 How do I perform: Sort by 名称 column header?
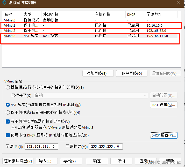click(x=12, y=14)
